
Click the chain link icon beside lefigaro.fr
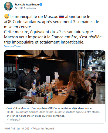[8, 120]
